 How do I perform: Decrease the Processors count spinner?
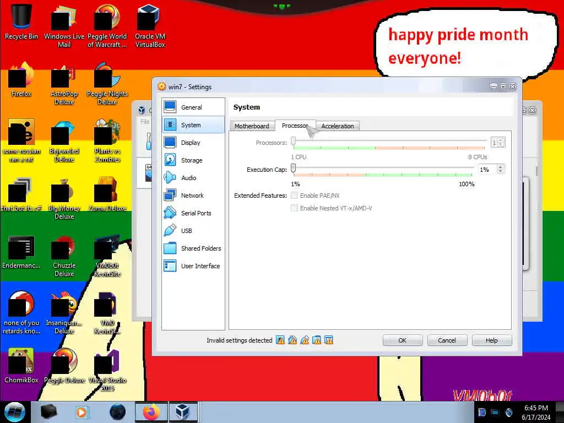(501, 145)
